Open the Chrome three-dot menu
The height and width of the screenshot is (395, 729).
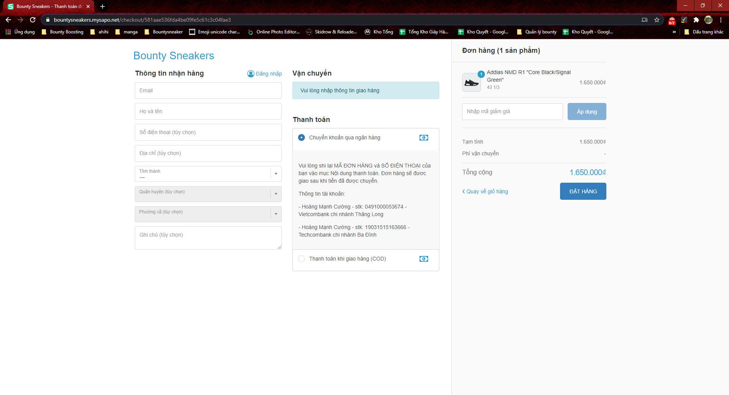coord(721,20)
